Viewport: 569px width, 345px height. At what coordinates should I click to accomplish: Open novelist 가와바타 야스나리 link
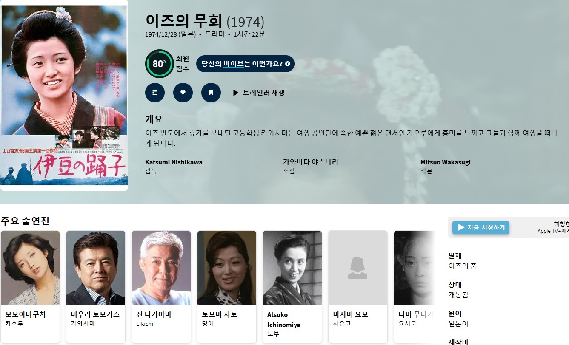click(x=311, y=162)
